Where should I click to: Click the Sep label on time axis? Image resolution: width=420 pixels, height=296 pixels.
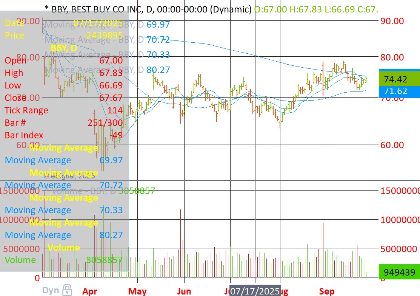click(327, 291)
